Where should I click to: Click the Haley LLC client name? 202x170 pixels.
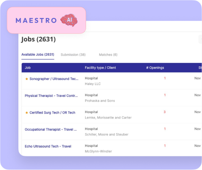coord(93,84)
